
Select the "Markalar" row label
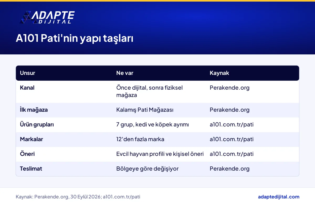pyautogui.click(x=31, y=139)
